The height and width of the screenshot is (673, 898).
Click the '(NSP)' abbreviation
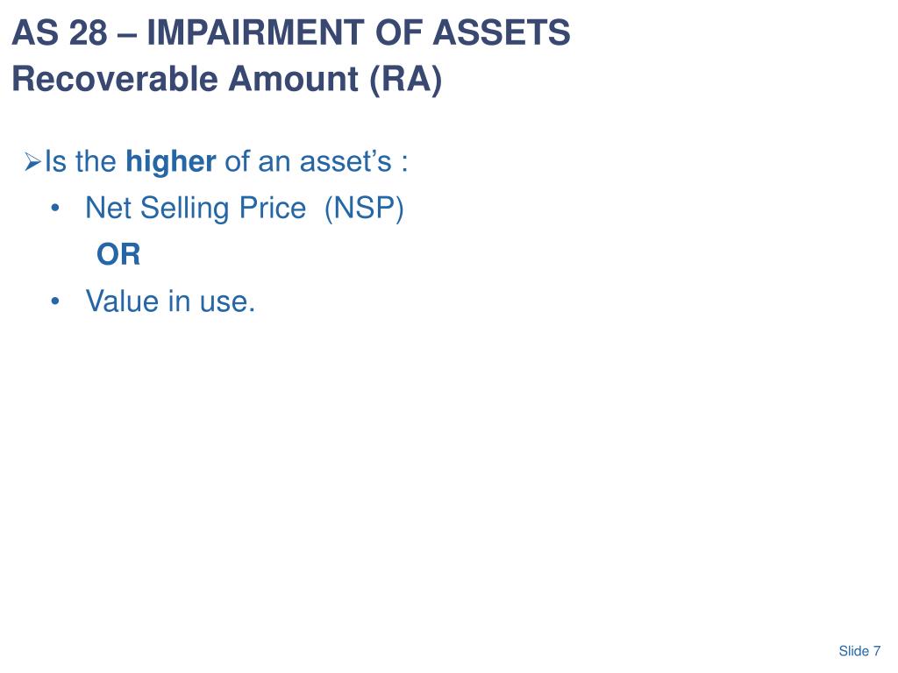coord(364,209)
